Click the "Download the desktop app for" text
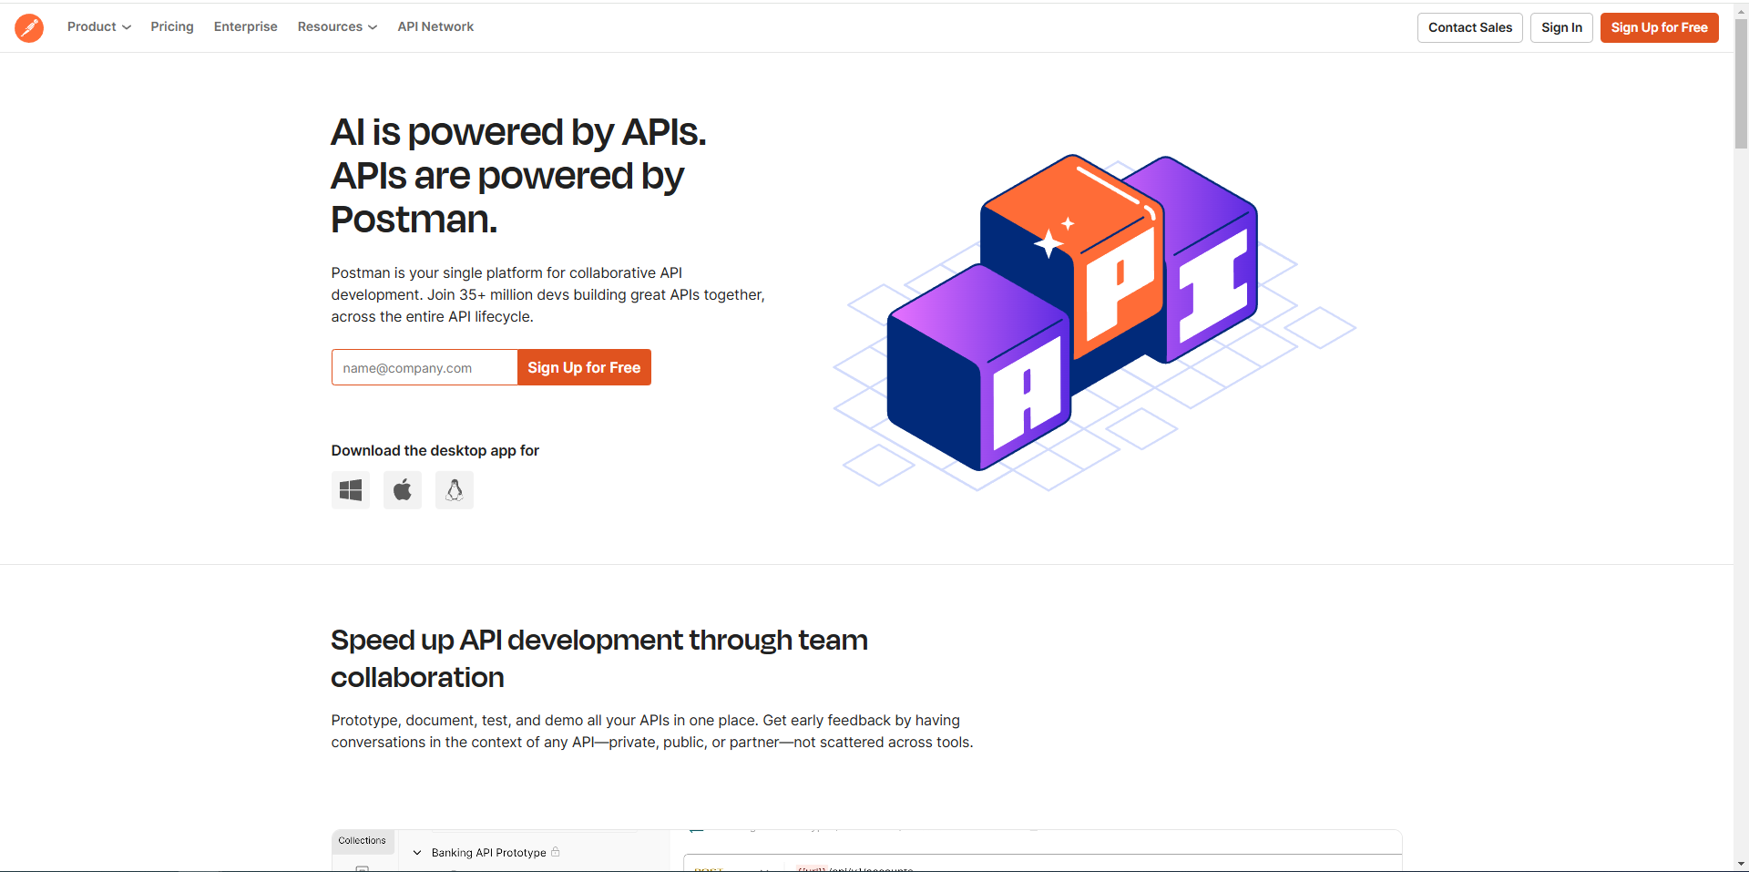Image resolution: width=1749 pixels, height=872 pixels. point(435,450)
